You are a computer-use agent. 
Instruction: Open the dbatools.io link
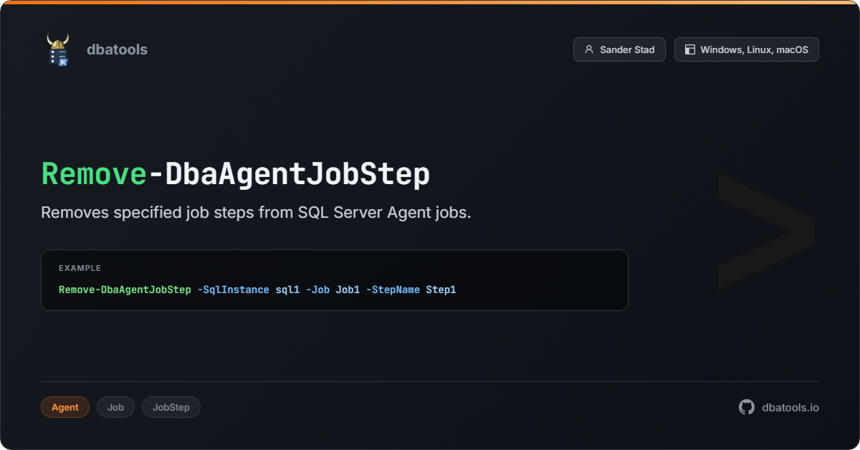(790, 407)
